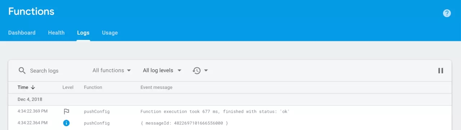Click the Level column header
Image resolution: width=461 pixels, height=130 pixels.
pyautogui.click(x=68, y=87)
